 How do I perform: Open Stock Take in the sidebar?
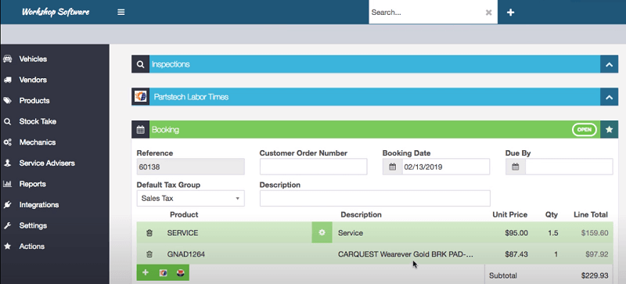38,121
